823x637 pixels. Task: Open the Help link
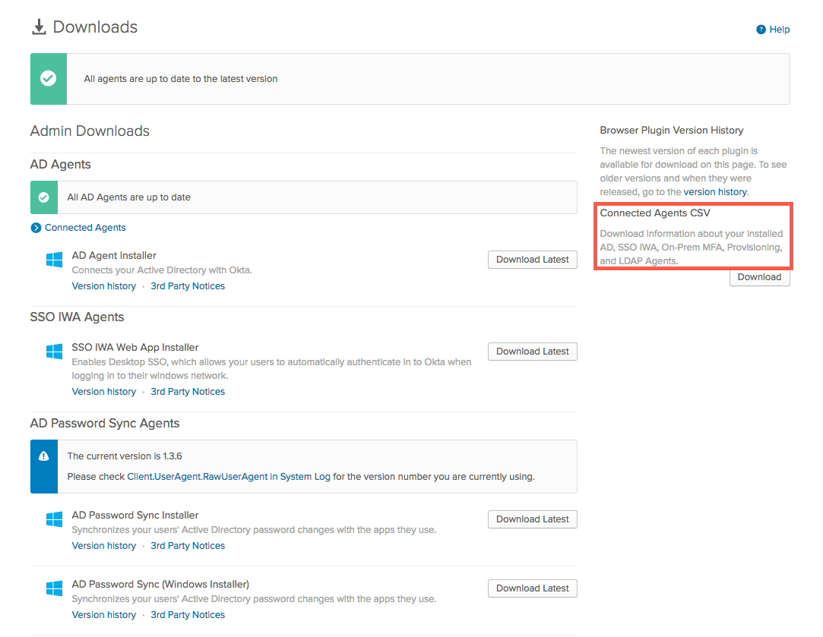pos(779,30)
